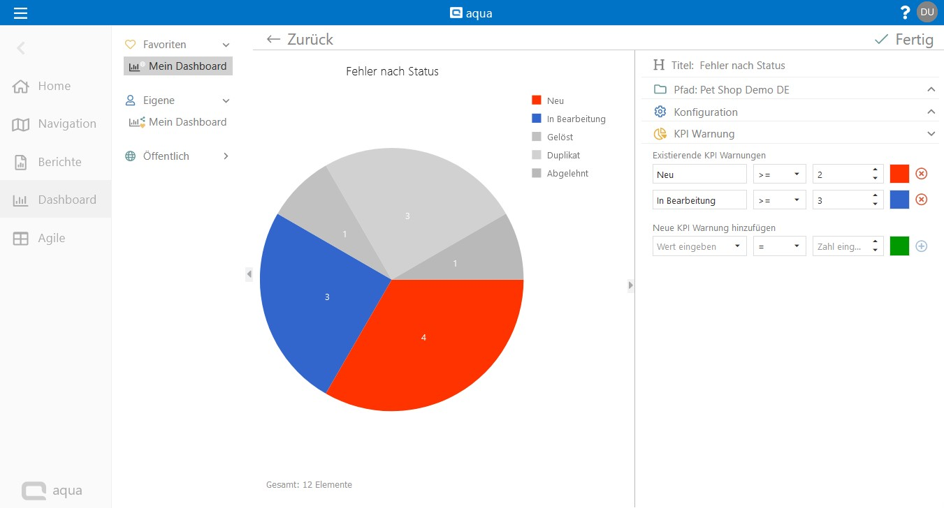Click the Fertig button
Viewport: 944px width, 508px height.
click(x=904, y=40)
